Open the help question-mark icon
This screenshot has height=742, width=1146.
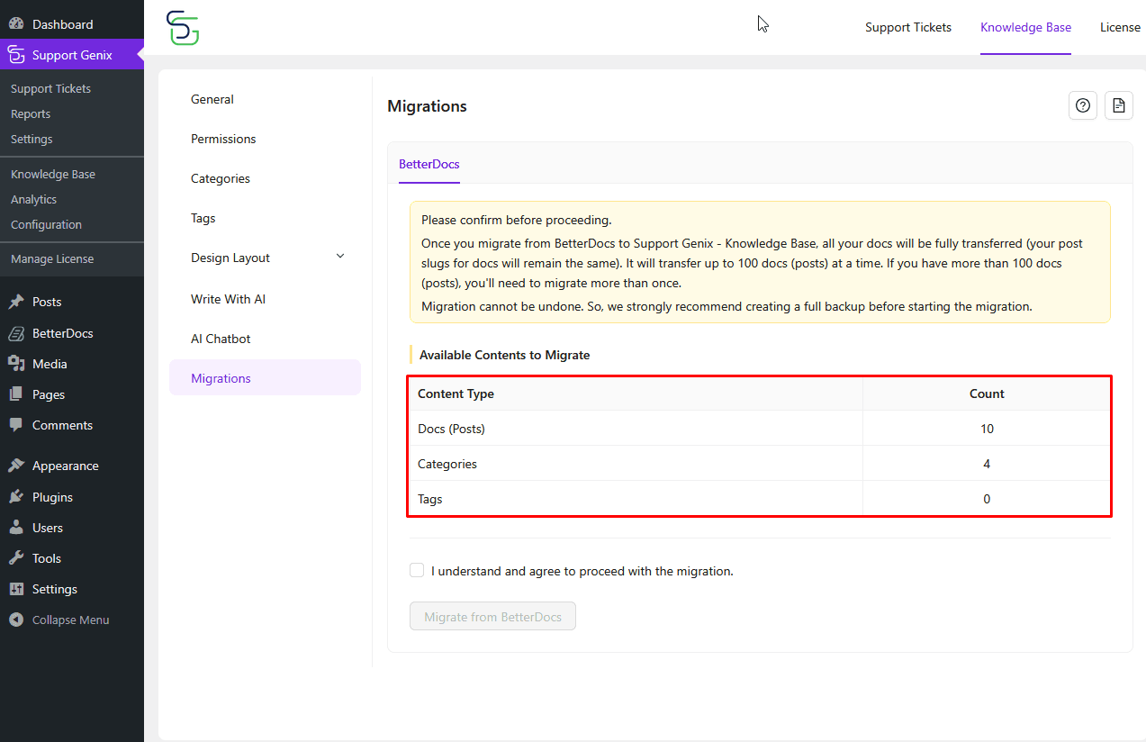(x=1083, y=105)
